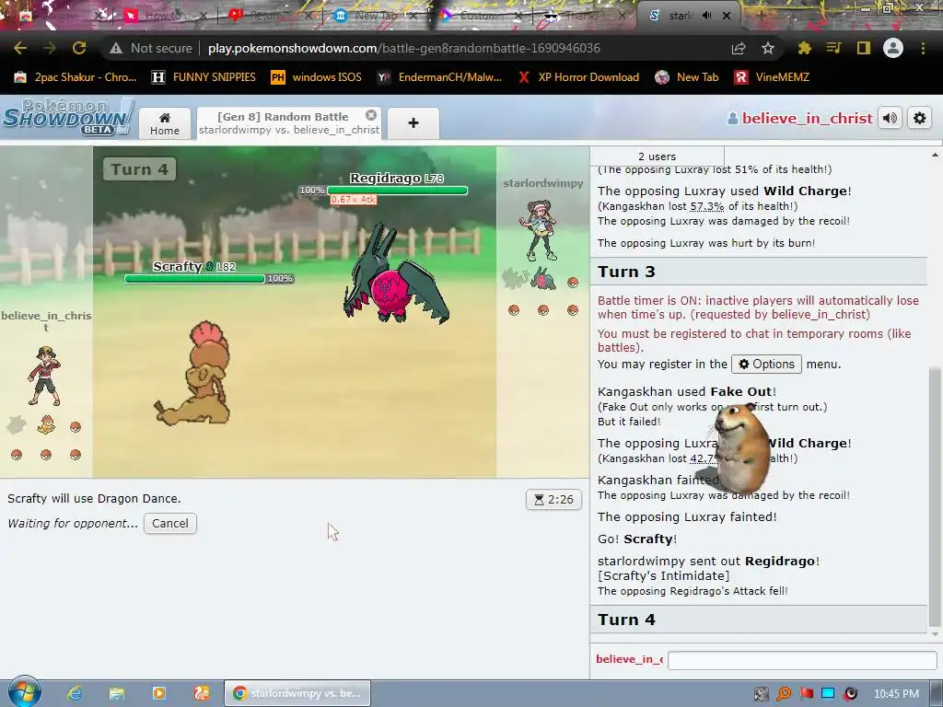
Task: Click your Scrafty sprite
Action: (192, 373)
